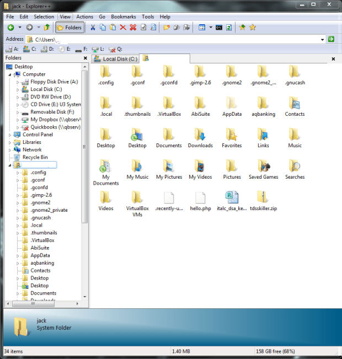Open the Views dropdown arrow
Screen dimensions: 342x359
[211, 28]
